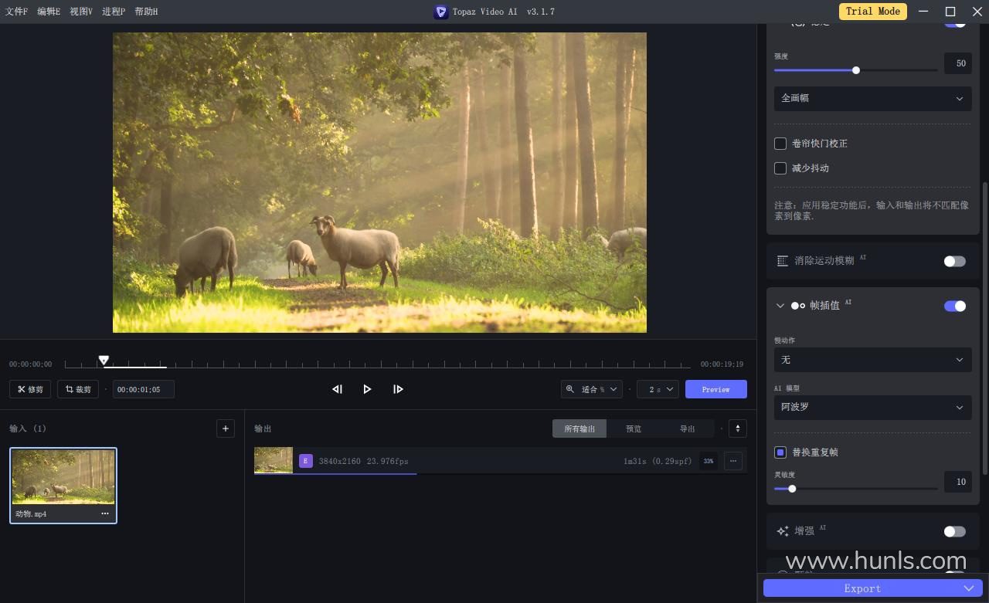Image resolution: width=989 pixels, height=603 pixels.
Task: Open options menu for 动物.mp4
Action: click(105, 513)
